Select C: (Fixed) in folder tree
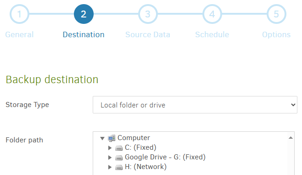302x175 pixels. [x=140, y=147]
